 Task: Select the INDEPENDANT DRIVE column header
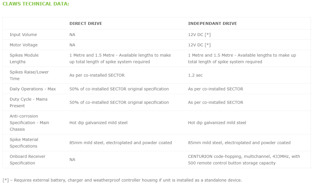pos(213,23)
